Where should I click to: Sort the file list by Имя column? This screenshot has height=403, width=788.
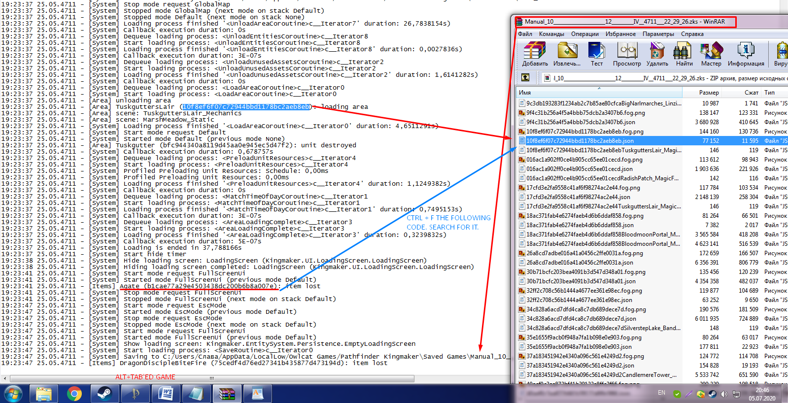coord(599,93)
